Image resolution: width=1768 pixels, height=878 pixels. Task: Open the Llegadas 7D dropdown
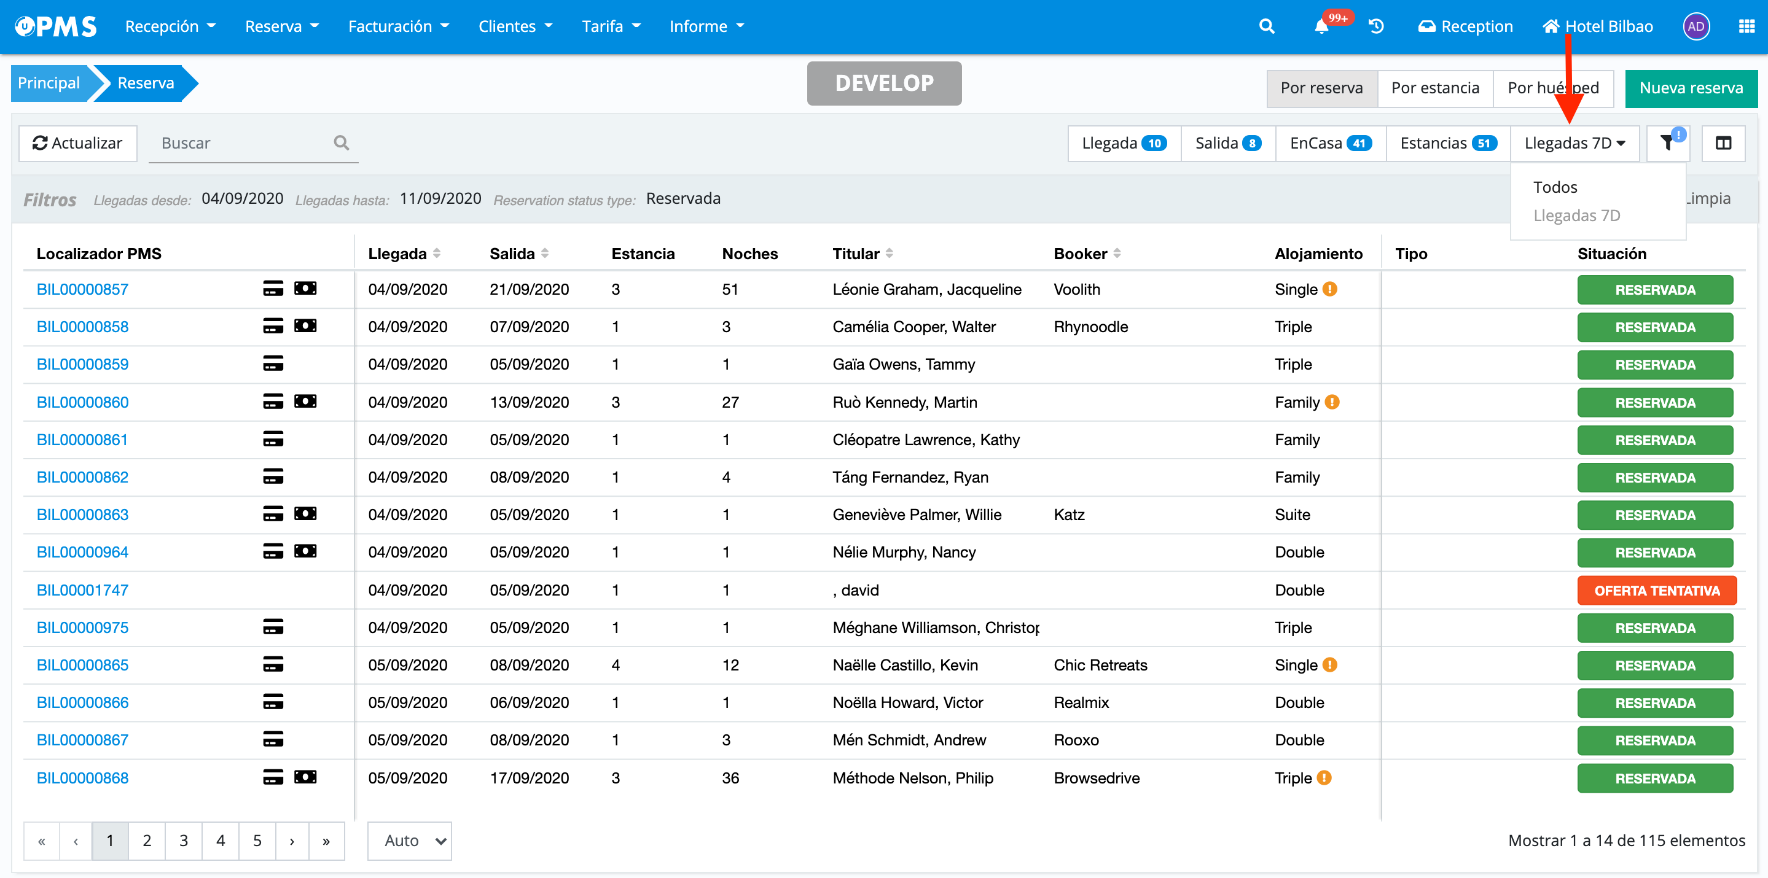(1574, 143)
